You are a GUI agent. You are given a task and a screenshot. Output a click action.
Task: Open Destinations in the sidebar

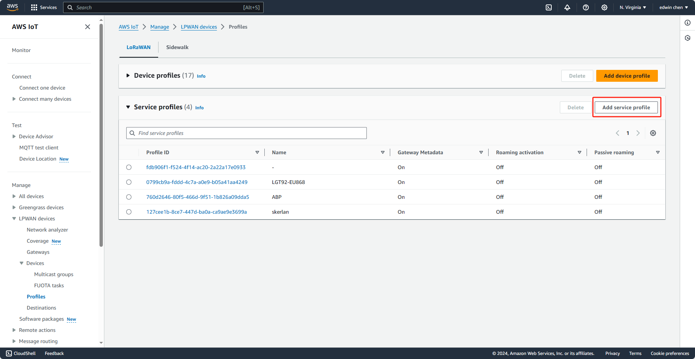point(41,308)
